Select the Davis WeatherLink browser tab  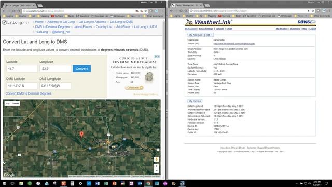coord(186,5)
